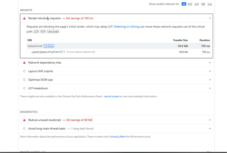Click the Optimize DOM size title
Image resolution: width=227 pixels, height=153 pixels.
coord(40,79)
